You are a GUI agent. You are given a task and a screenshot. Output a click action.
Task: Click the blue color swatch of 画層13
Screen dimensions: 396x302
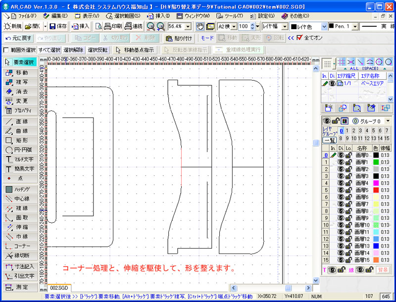(x=376, y=246)
